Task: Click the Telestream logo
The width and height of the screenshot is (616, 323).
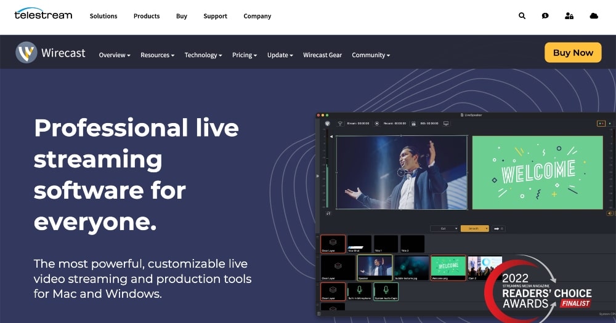Action: click(x=43, y=14)
